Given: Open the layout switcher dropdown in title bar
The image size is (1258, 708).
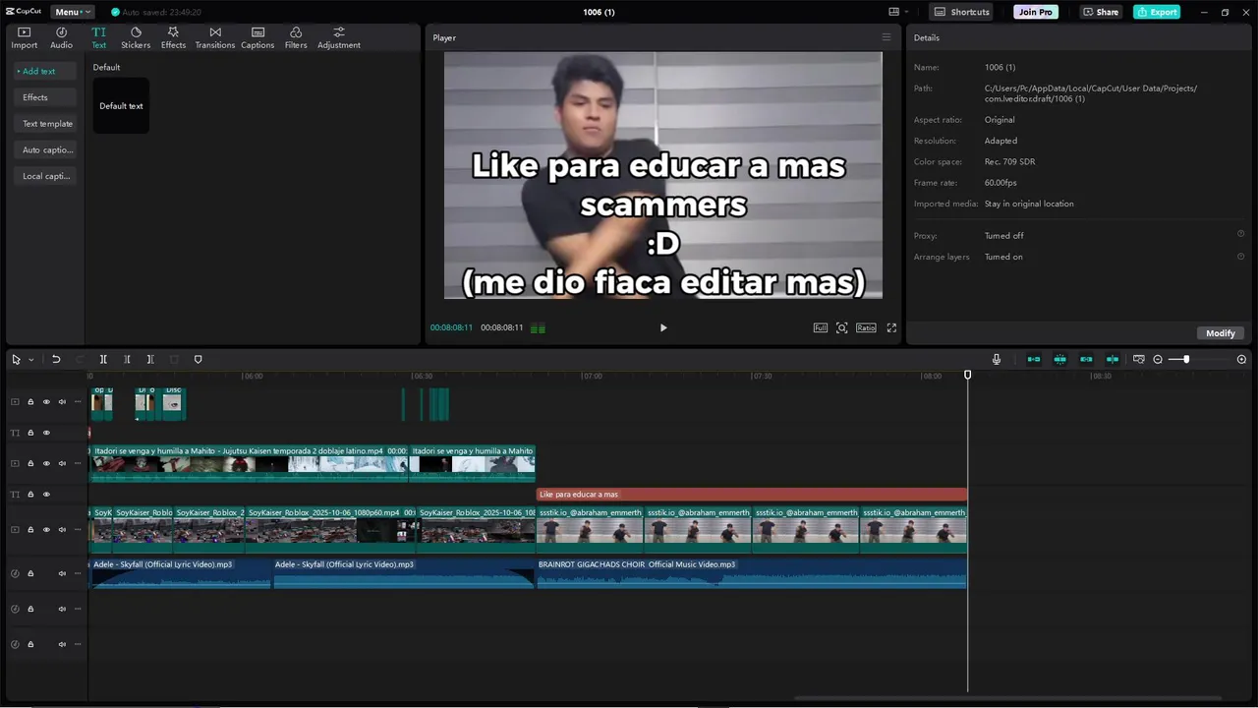Looking at the screenshot, I should (897, 12).
